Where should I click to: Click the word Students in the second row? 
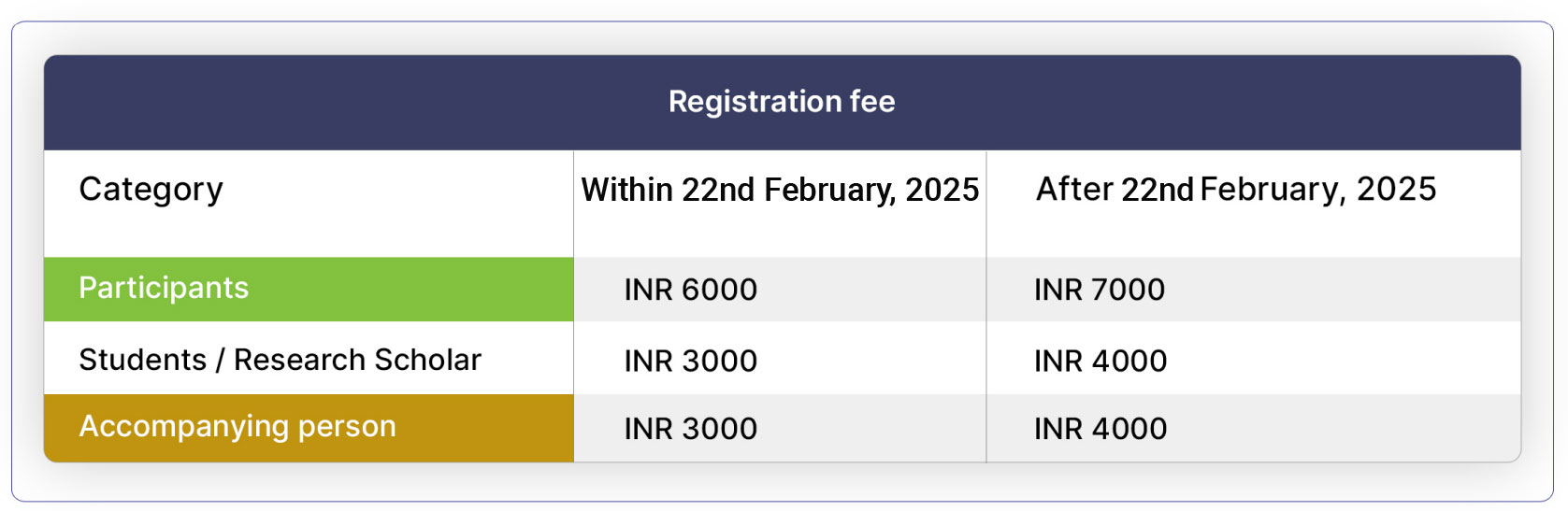(143, 360)
